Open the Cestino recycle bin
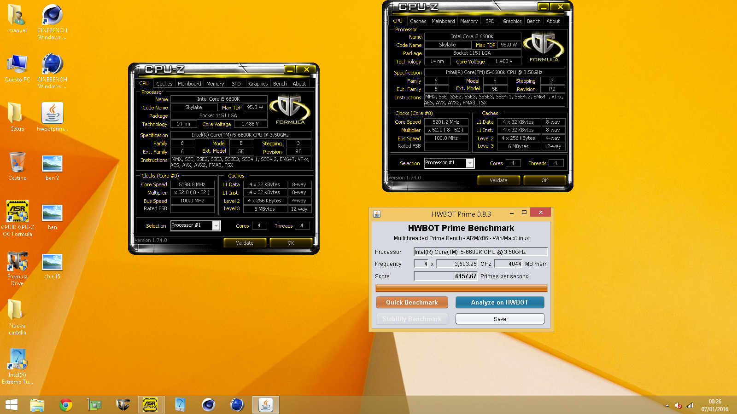This screenshot has height=414, width=737. [17, 166]
